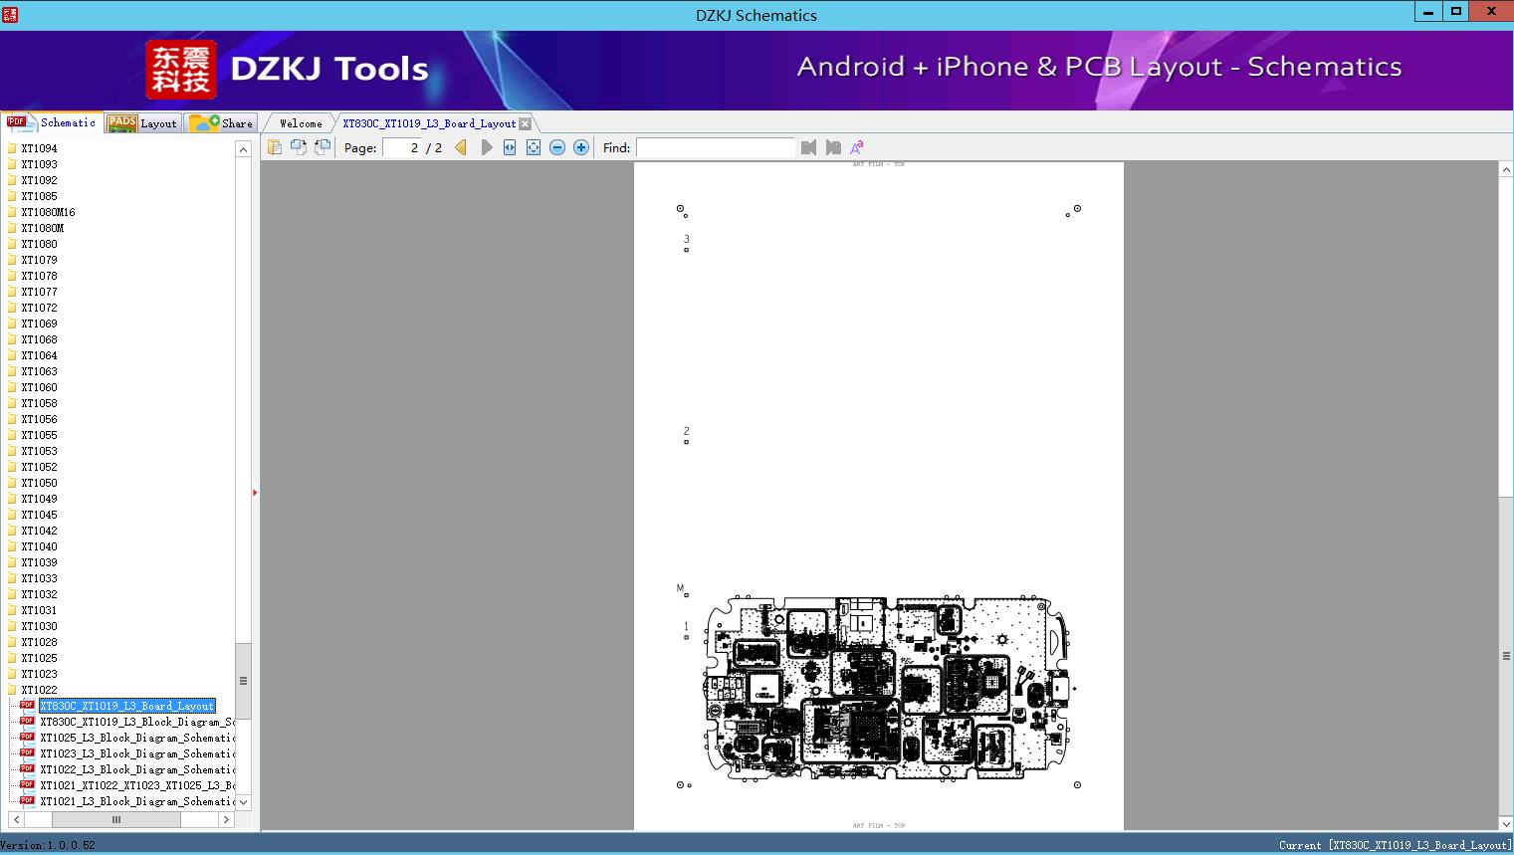Click the PCB board layout drawing
The image size is (1514, 855).
887,688
